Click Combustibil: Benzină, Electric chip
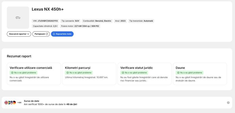235x113 pixels. pyautogui.click(x=97, y=21)
